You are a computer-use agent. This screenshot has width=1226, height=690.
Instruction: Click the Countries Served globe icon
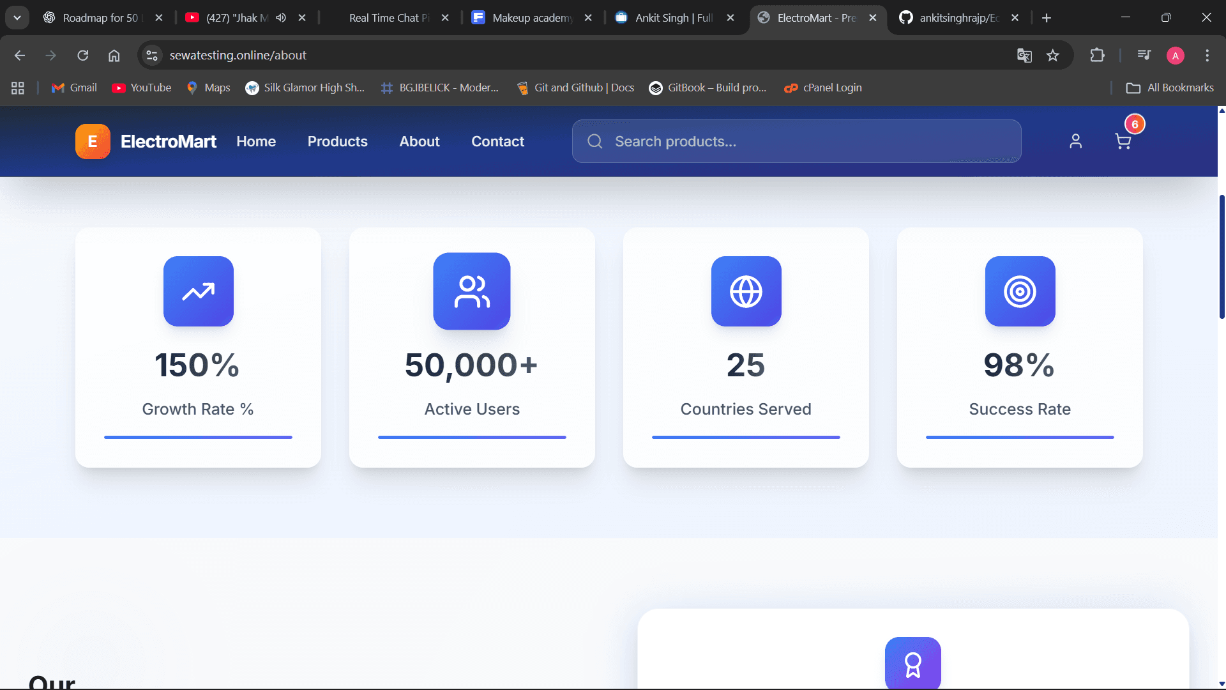746,291
